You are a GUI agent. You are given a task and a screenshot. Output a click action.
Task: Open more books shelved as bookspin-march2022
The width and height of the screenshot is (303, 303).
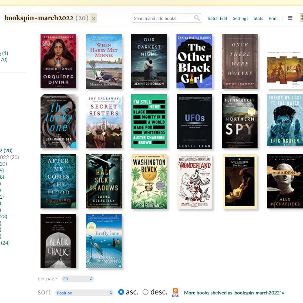click(234, 293)
